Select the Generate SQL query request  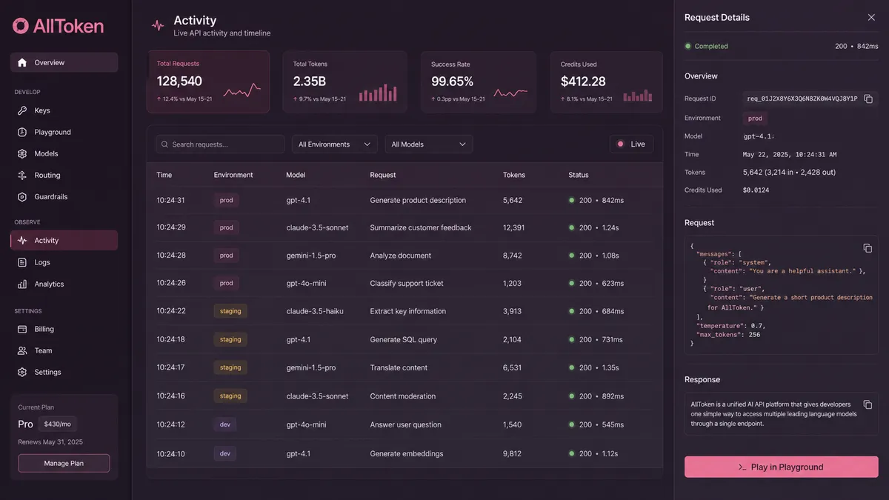tap(404, 339)
